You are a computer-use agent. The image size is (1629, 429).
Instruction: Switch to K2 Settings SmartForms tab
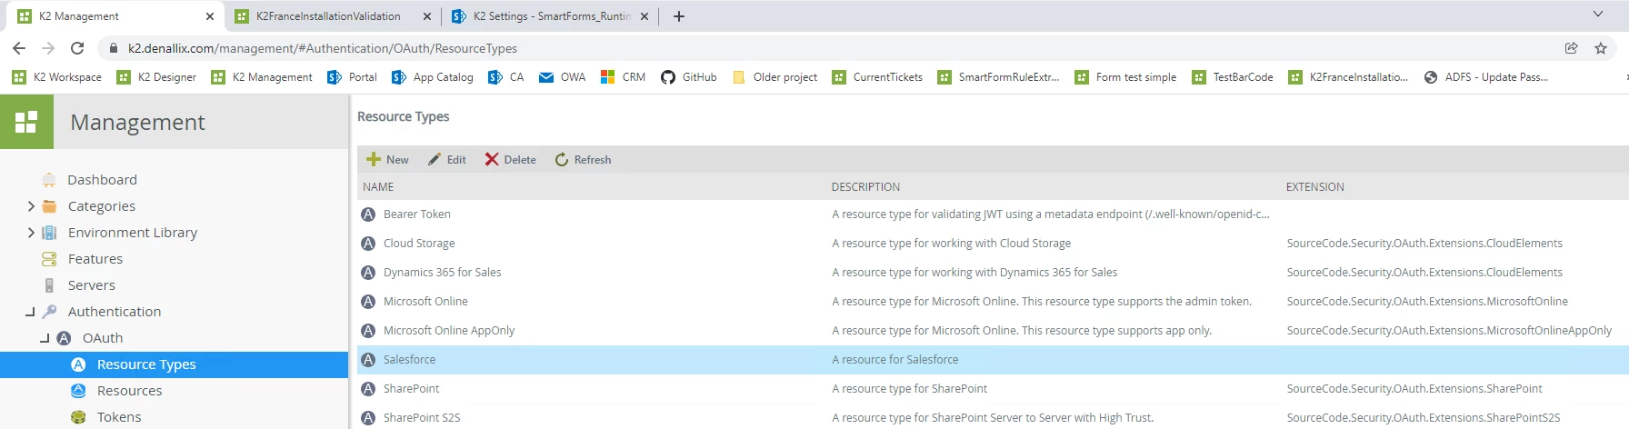pos(551,16)
